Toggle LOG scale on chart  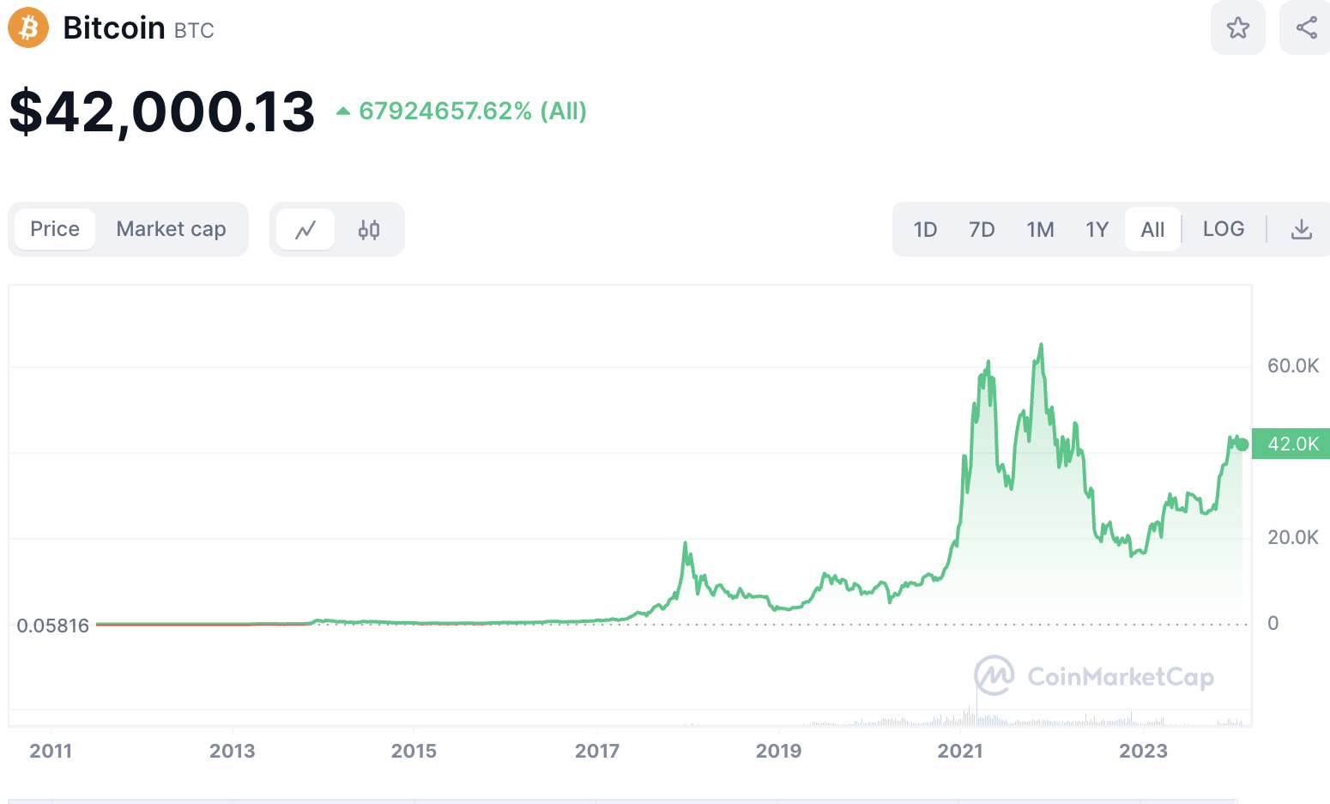[1224, 229]
